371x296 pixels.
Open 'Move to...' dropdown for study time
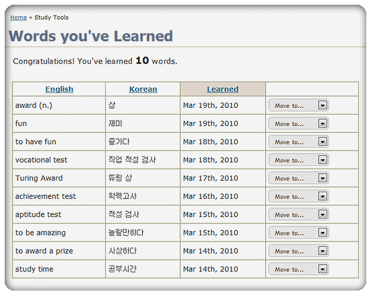298,269
